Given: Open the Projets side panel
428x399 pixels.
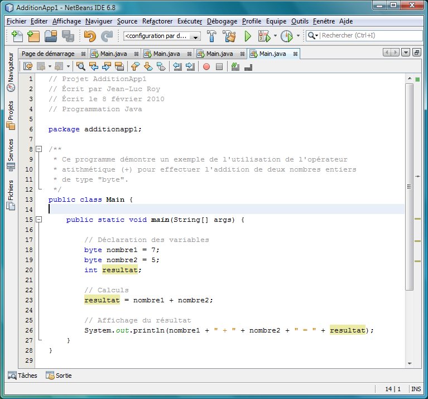Looking at the screenshot, I should [x=11, y=115].
